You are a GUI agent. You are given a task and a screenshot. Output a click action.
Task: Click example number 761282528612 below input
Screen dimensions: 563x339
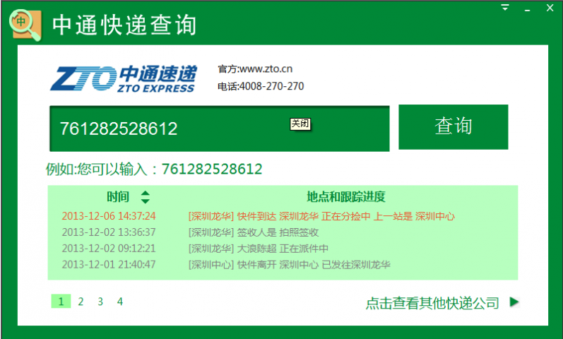click(x=212, y=169)
